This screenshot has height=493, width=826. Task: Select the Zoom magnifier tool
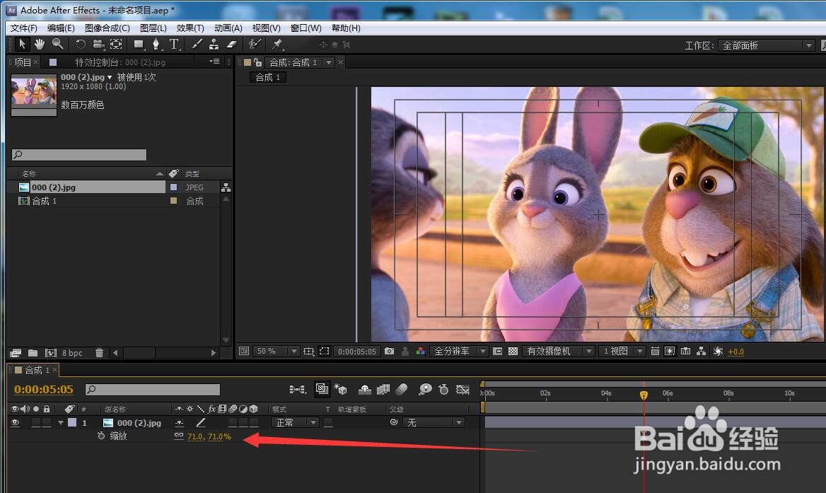pos(57,45)
